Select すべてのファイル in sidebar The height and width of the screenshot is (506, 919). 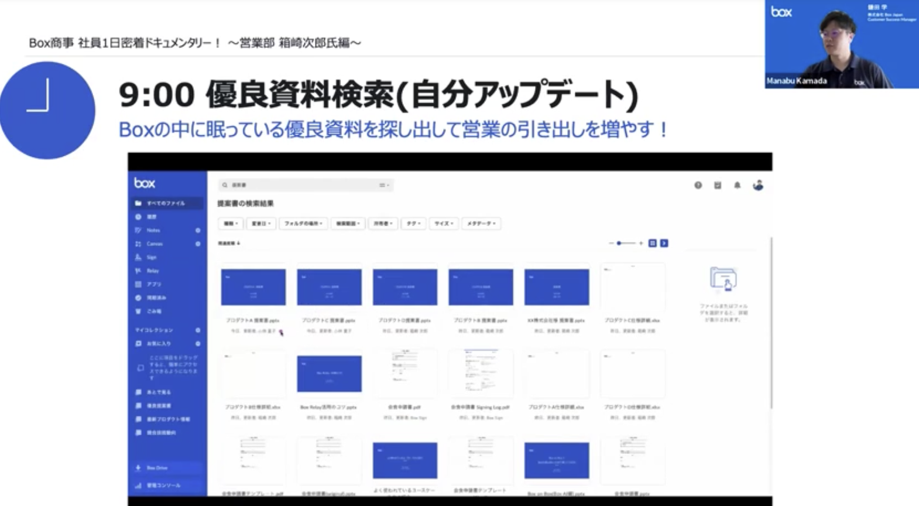point(166,203)
